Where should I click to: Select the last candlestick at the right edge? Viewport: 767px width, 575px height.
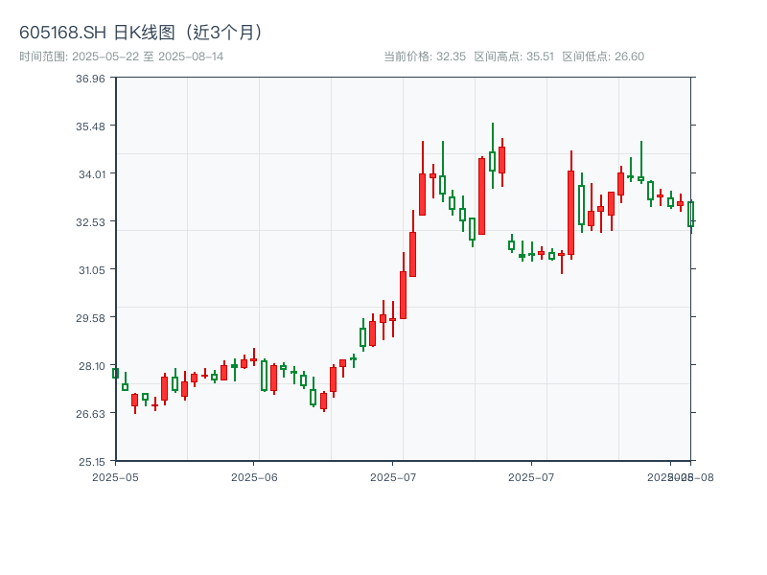point(690,214)
